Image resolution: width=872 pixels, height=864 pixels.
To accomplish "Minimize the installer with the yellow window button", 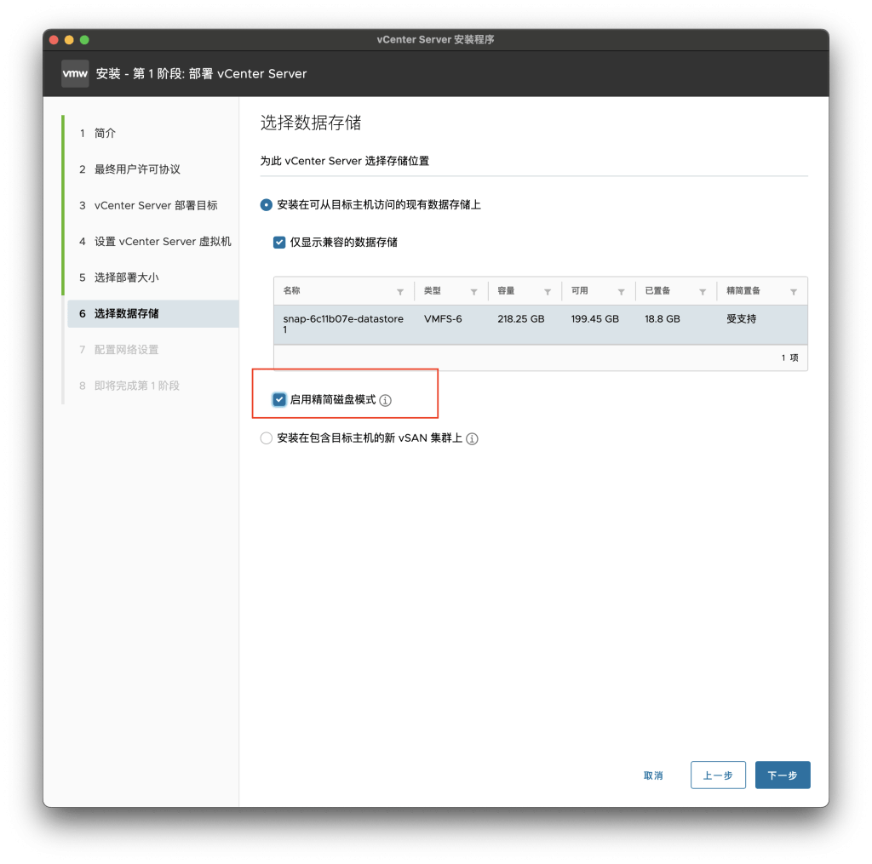I will click(x=69, y=39).
